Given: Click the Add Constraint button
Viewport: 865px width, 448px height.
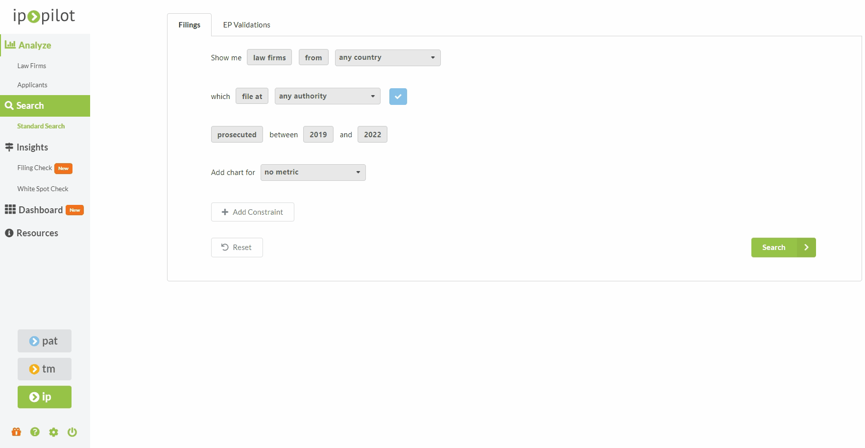Looking at the screenshot, I should (x=252, y=212).
